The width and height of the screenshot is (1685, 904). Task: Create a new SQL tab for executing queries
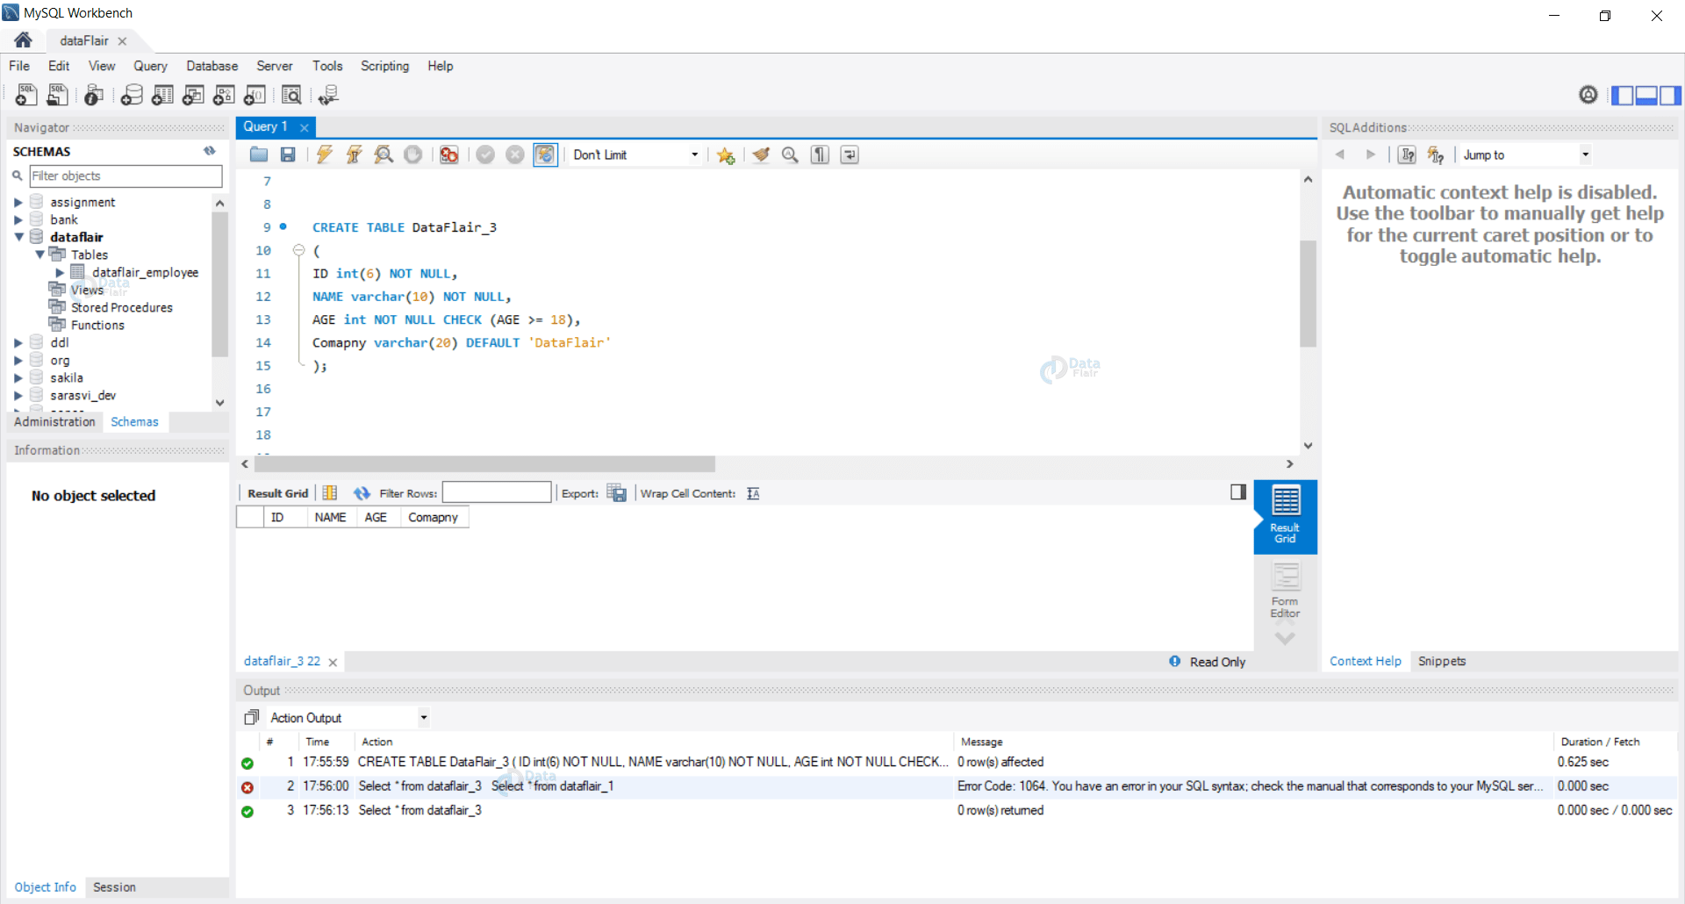(25, 95)
